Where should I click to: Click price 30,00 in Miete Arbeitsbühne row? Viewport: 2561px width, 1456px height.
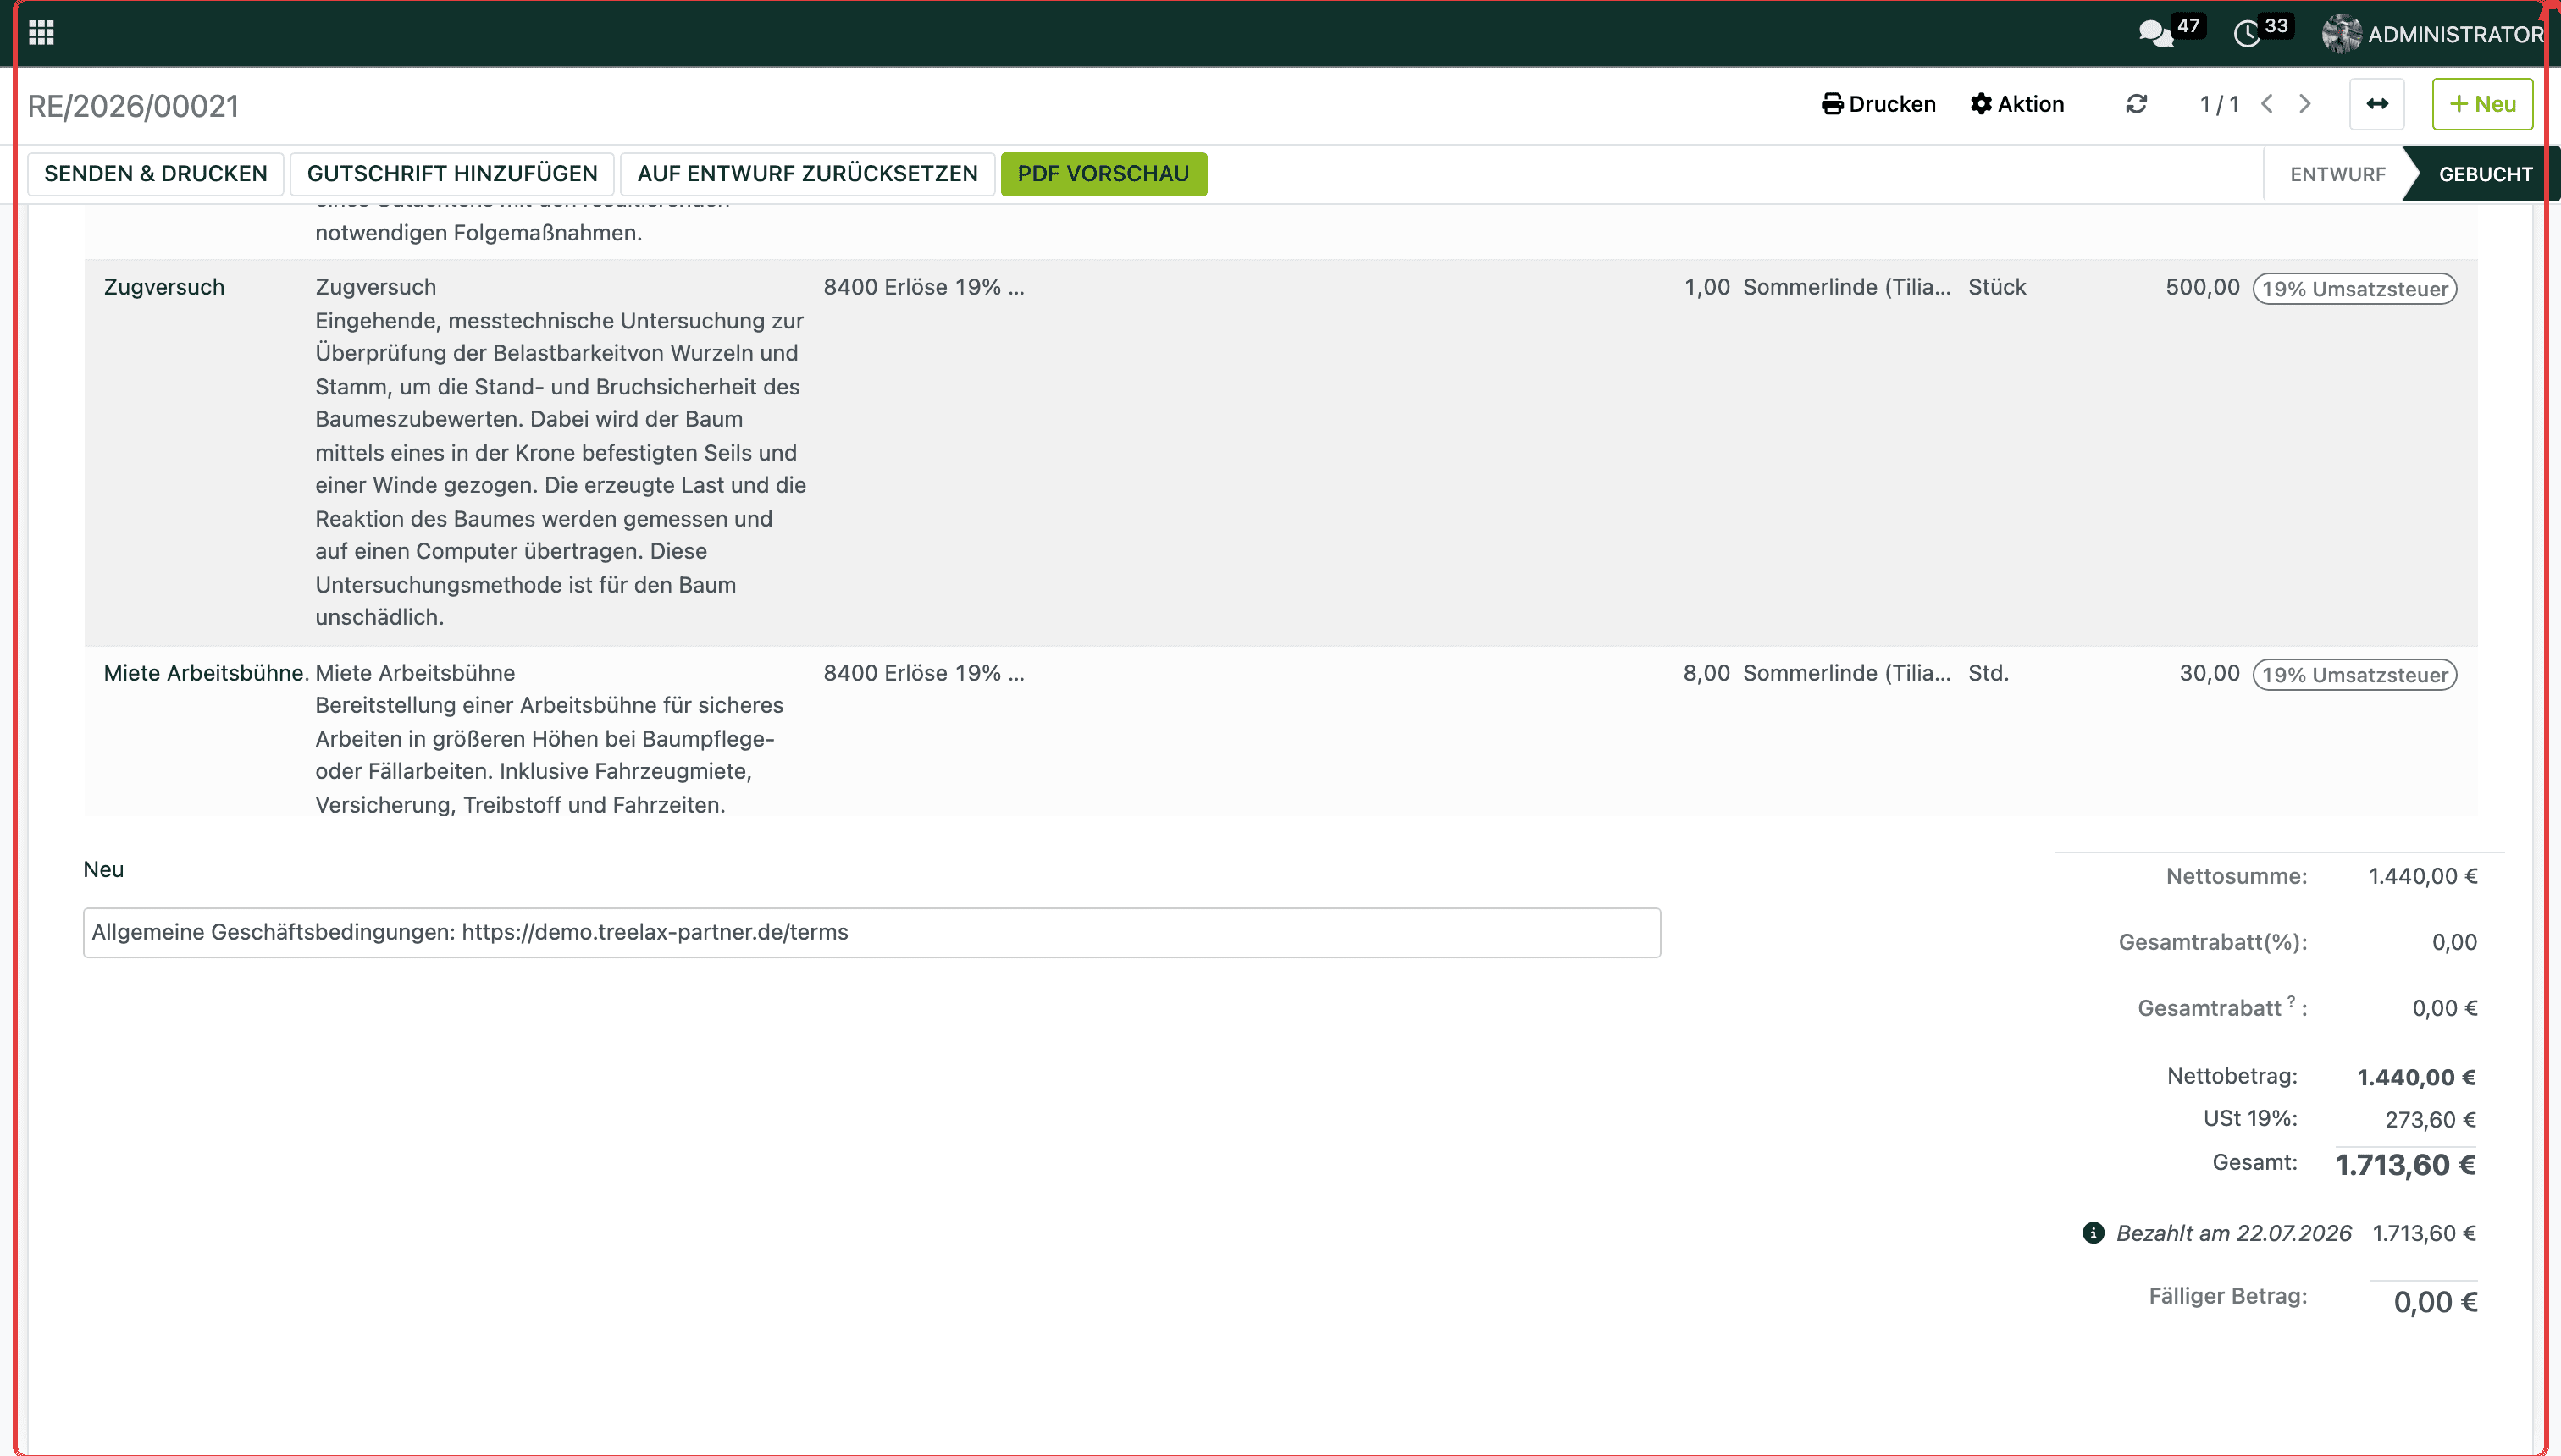tap(2209, 673)
